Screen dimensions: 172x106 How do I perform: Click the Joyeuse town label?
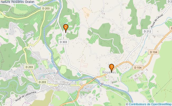pyautogui.click(x=64, y=84)
